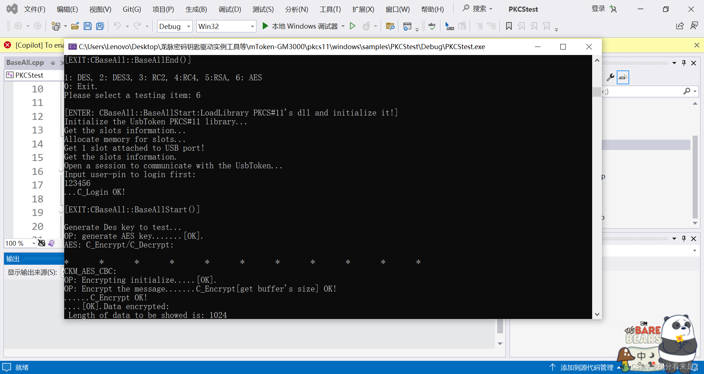Go to the next bookmark icon
Image resolution: width=704 pixels, height=374 pixels.
[x=534, y=26]
